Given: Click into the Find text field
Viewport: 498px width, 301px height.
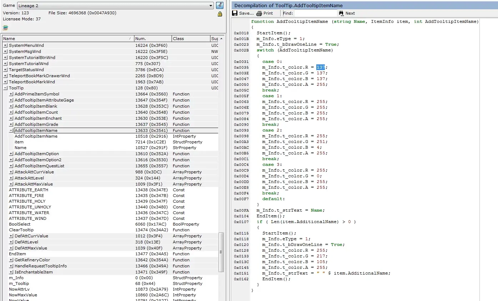Looking at the screenshot, I should pos(316,13).
